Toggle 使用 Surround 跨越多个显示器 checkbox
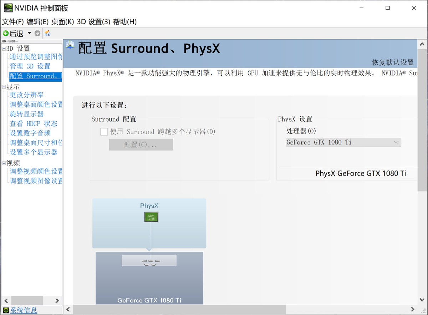Screen dimensions: 428x315 (104, 132)
